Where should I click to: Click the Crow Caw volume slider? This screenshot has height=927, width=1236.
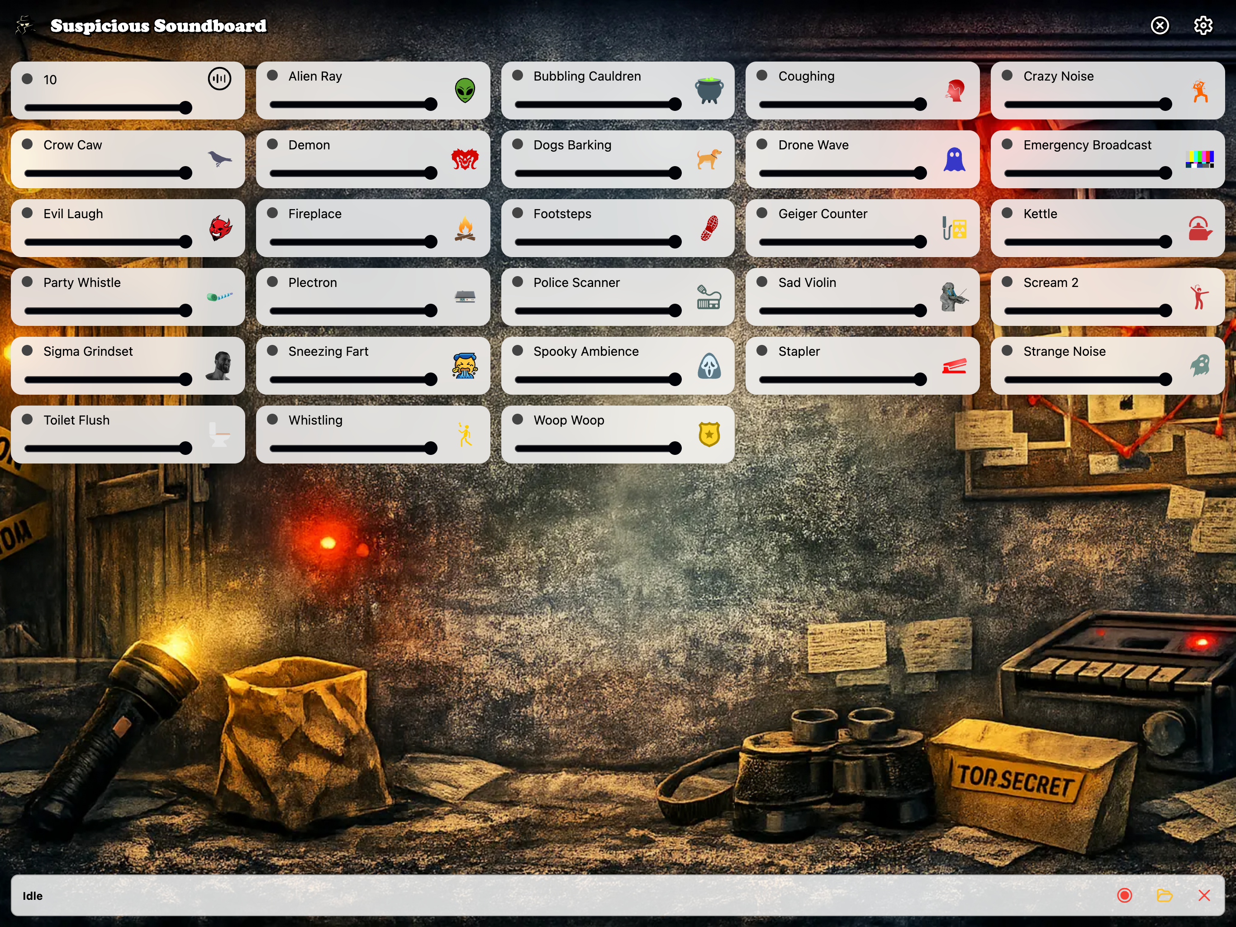point(109,173)
